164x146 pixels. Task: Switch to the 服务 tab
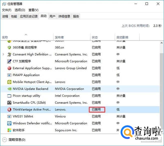[76, 16]
